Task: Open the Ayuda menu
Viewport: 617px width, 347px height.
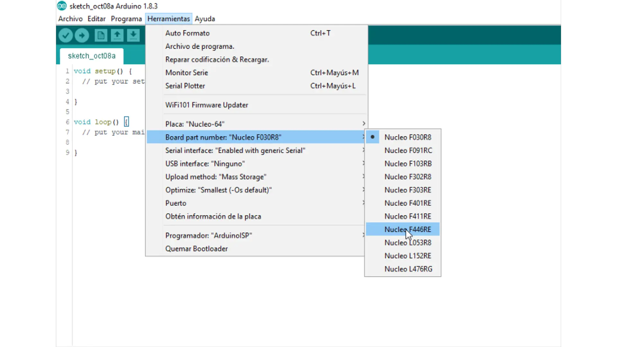Action: click(205, 19)
